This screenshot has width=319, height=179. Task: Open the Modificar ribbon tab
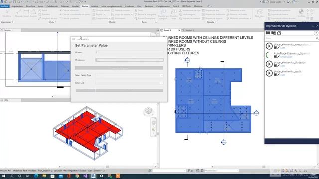coord(198,6)
